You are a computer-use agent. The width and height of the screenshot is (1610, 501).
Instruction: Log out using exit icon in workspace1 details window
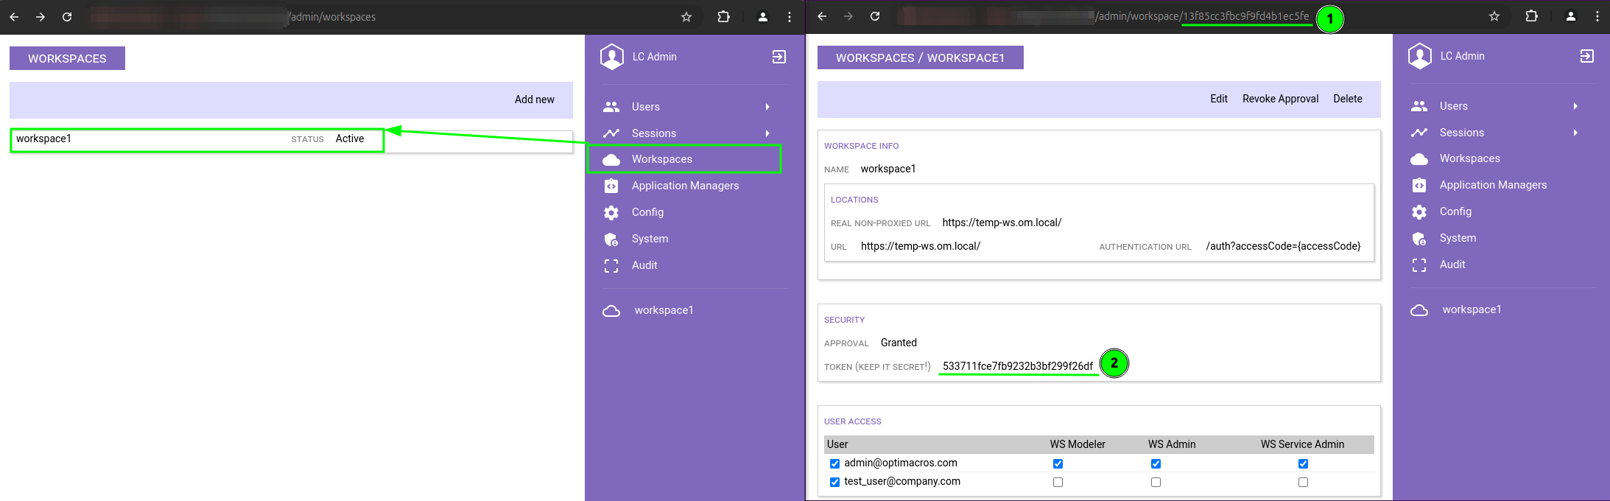[1587, 56]
